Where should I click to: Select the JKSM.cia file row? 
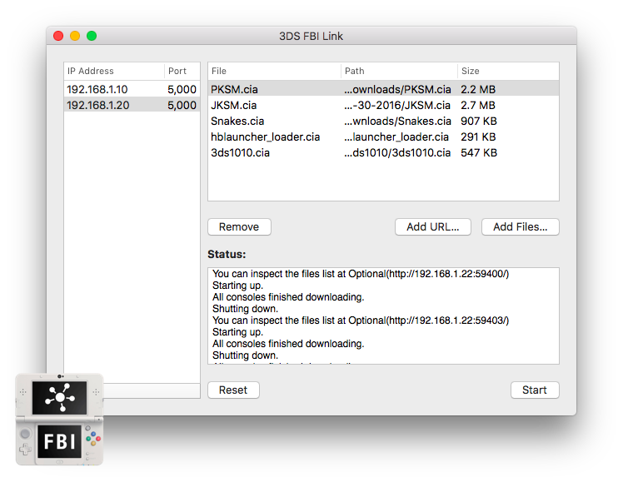pyautogui.click(x=383, y=105)
